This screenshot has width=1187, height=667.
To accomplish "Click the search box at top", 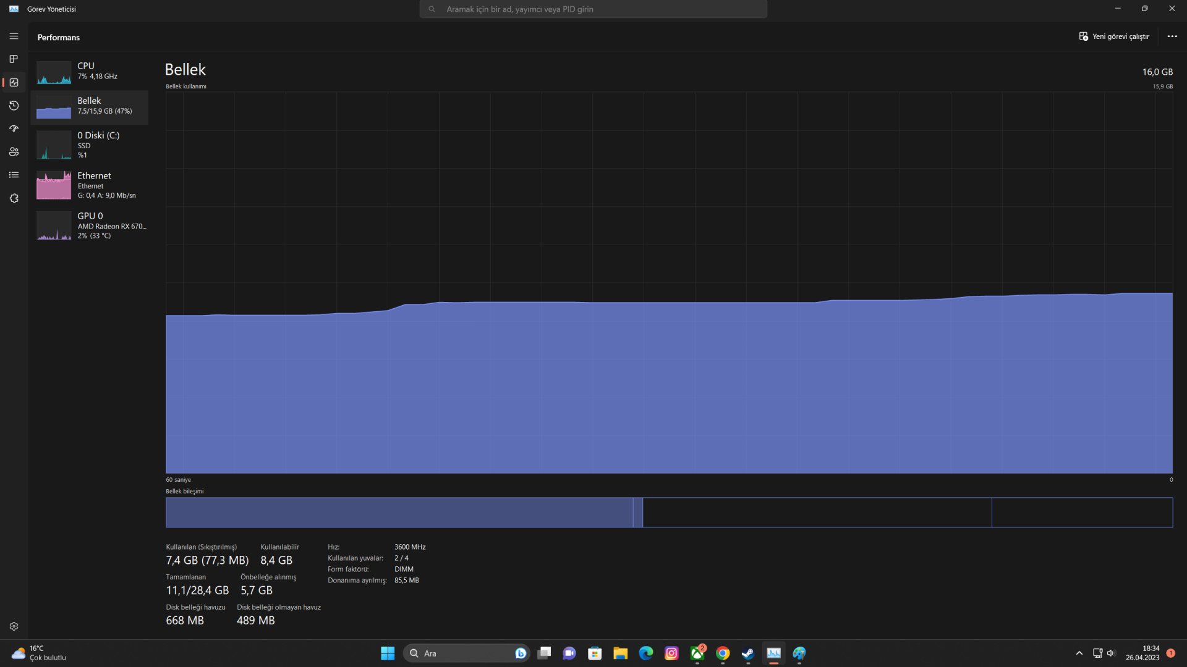I will coord(593,9).
